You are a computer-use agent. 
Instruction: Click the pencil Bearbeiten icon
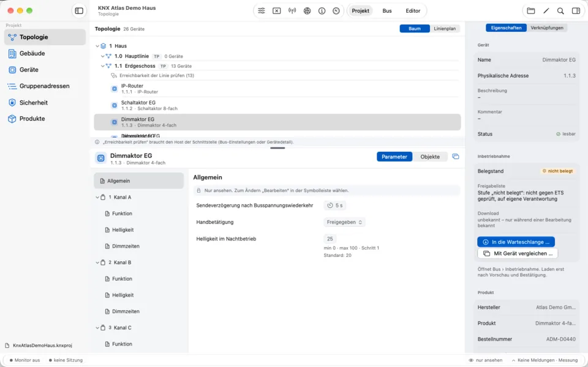[x=546, y=11]
